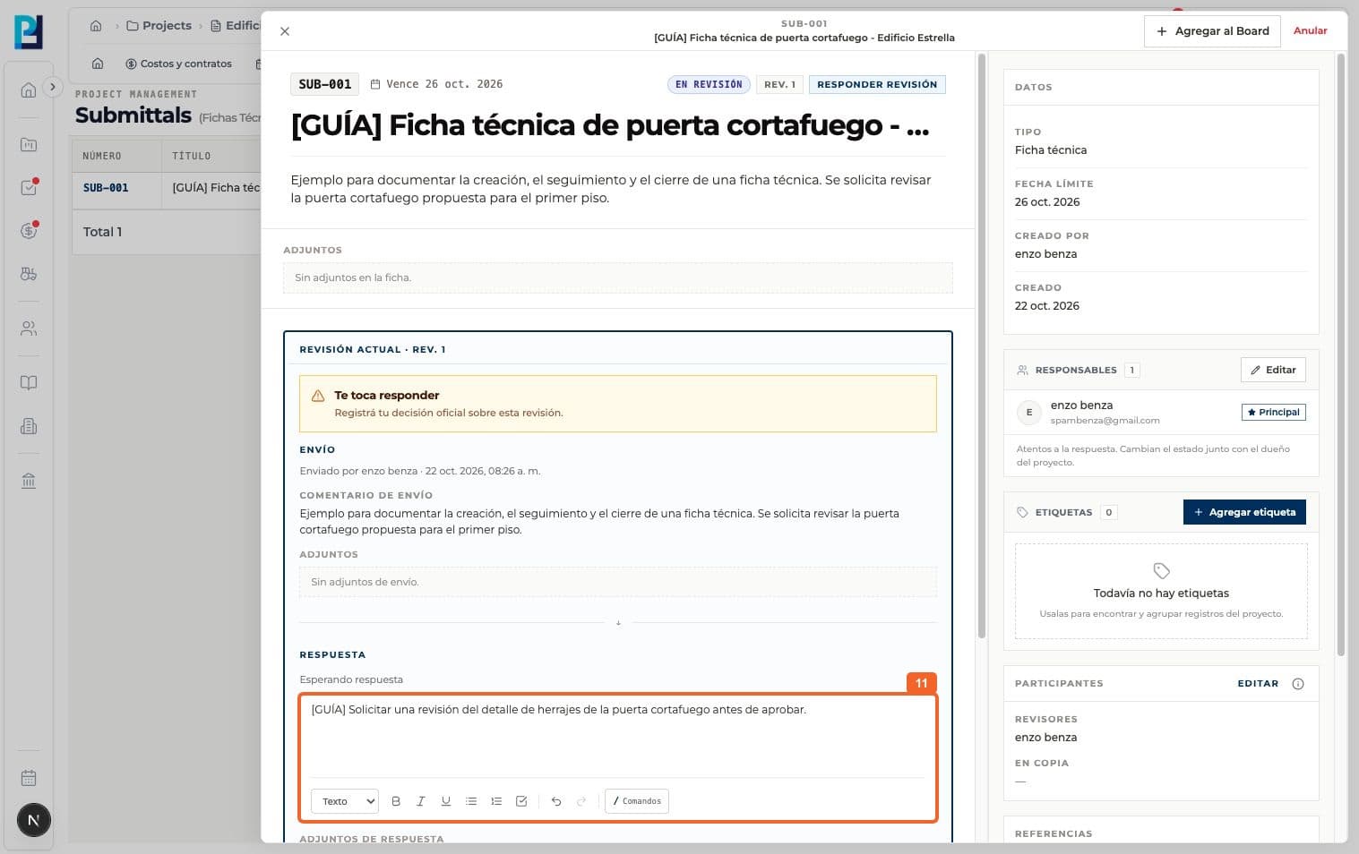Open the Comandos slash menu
Screen dimensions: 1359x854
637,801
